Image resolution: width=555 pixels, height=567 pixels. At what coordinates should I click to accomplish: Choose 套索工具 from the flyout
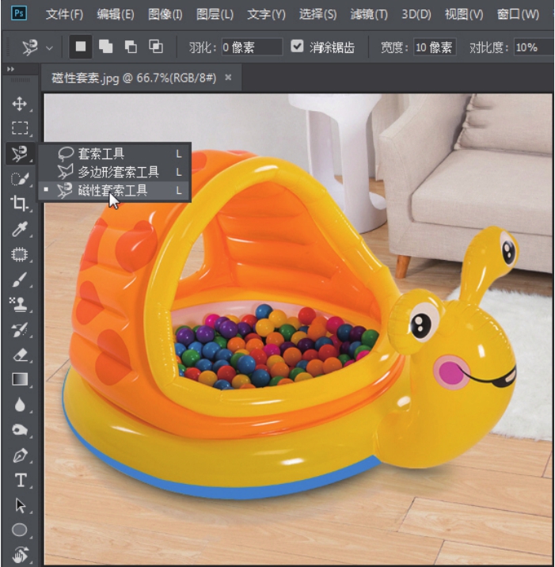(x=114, y=154)
